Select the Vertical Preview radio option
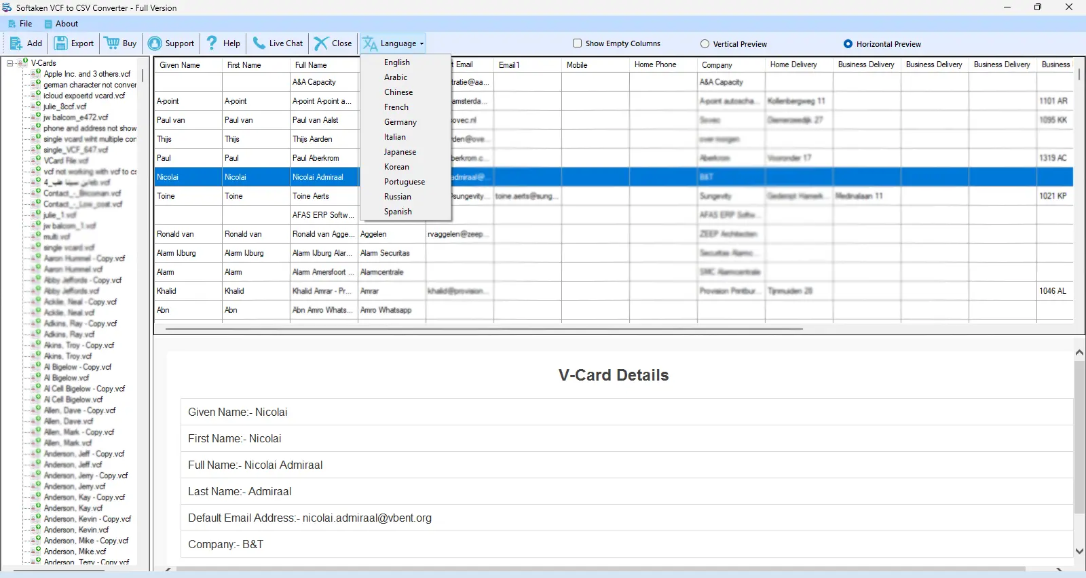Viewport: 1086px width, 578px height. (x=705, y=44)
